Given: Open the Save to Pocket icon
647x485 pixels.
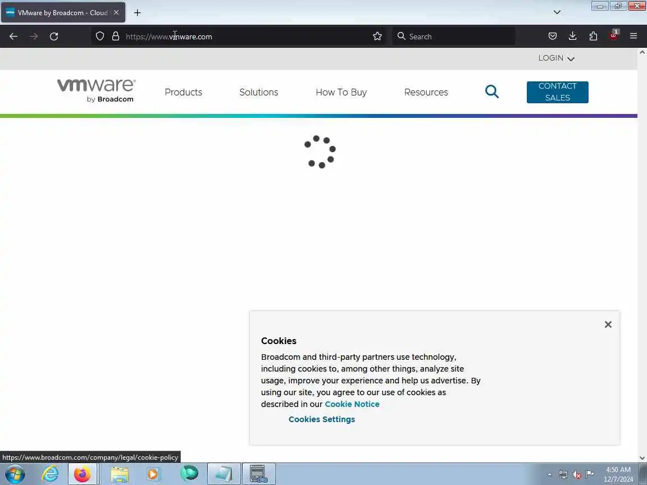Looking at the screenshot, I should click(553, 36).
